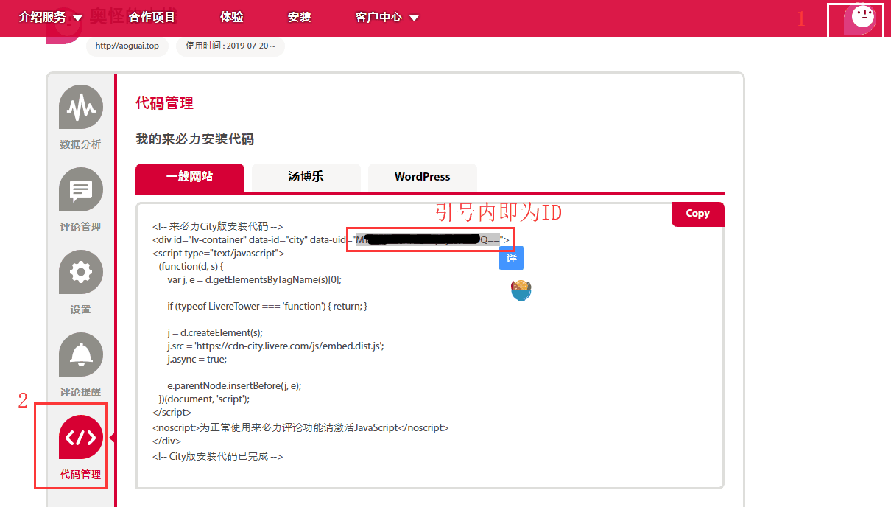Viewport: 891px width, 507px height.
Task: Open the http://aoguai.top site link
Action: [127, 46]
